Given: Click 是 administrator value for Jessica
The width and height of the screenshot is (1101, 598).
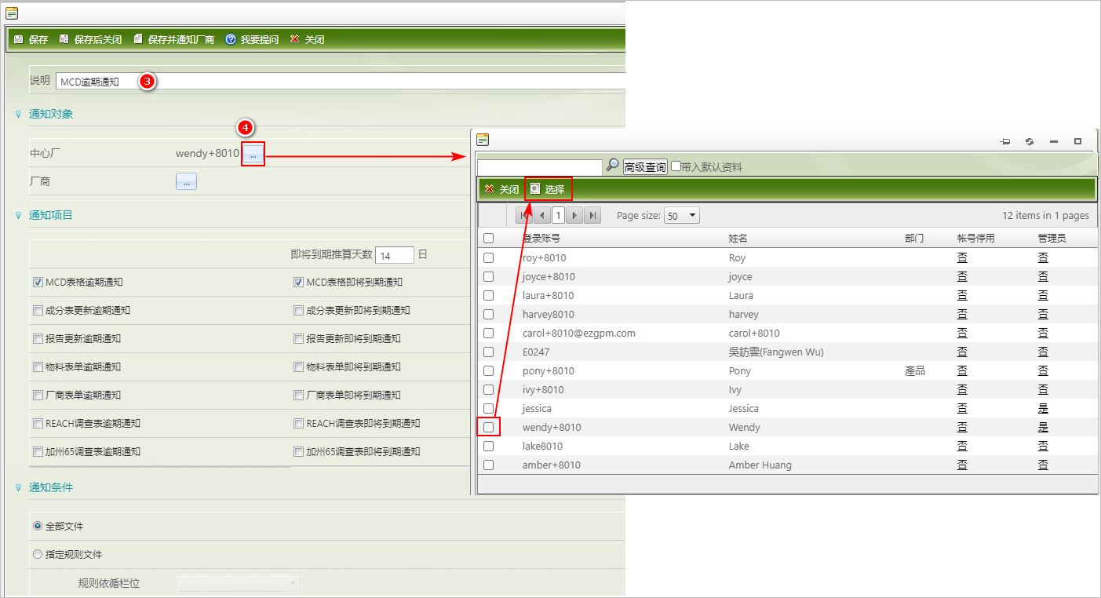Looking at the screenshot, I should (1043, 408).
